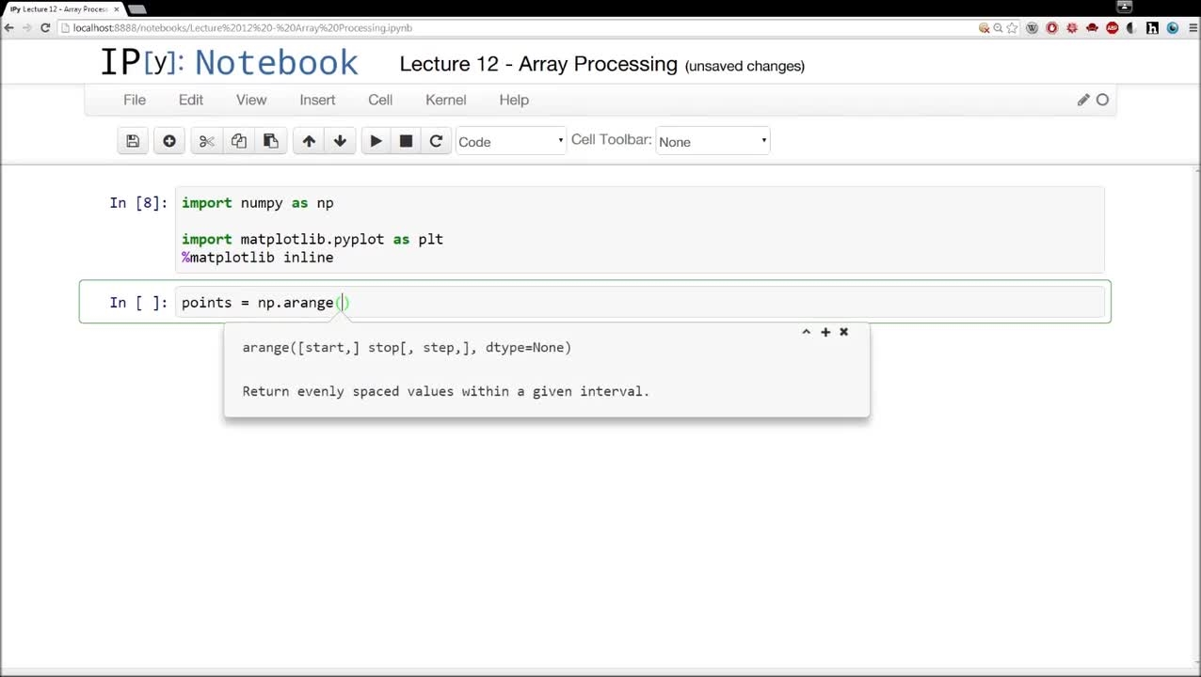The height and width of the screenshot is (677, 1201).
Task: Focus the numpy import code cell
Action: pyautogui.click(x=639, y=229)
